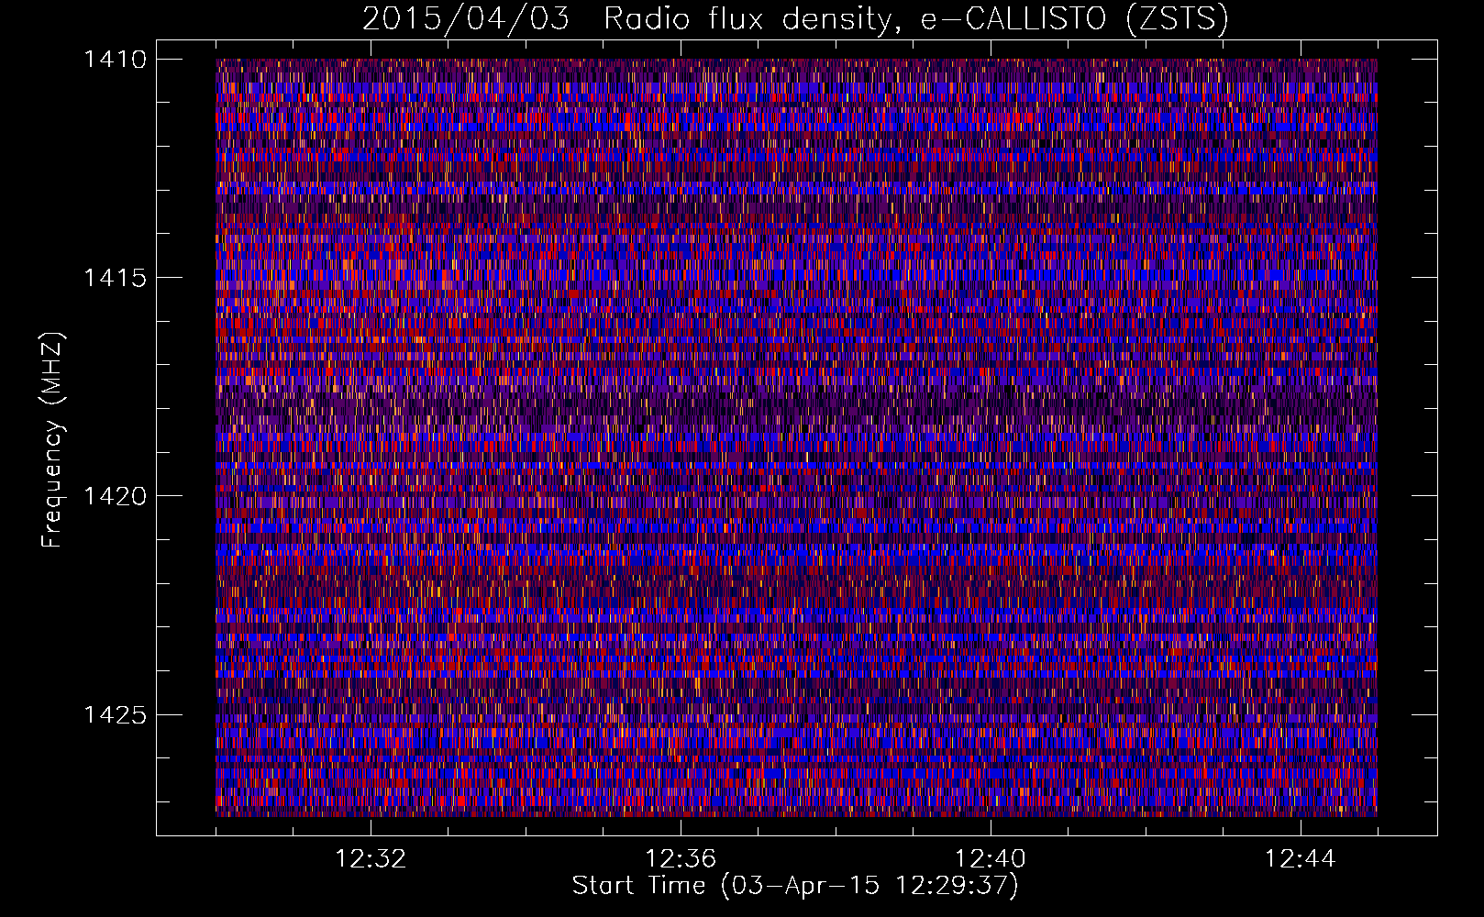Click the plot title '2015/04/03 Radio flux density, e-CALLISTO (ZSTS)'
This screenshot has width=1484, height=917.
tap(795, 19)
